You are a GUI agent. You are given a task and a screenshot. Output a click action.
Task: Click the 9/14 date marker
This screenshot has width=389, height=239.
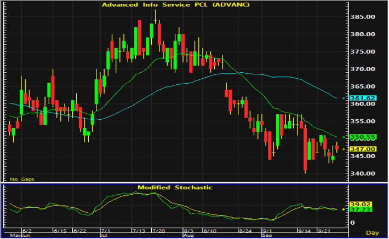pyautogui.click(x=305, y=231)
